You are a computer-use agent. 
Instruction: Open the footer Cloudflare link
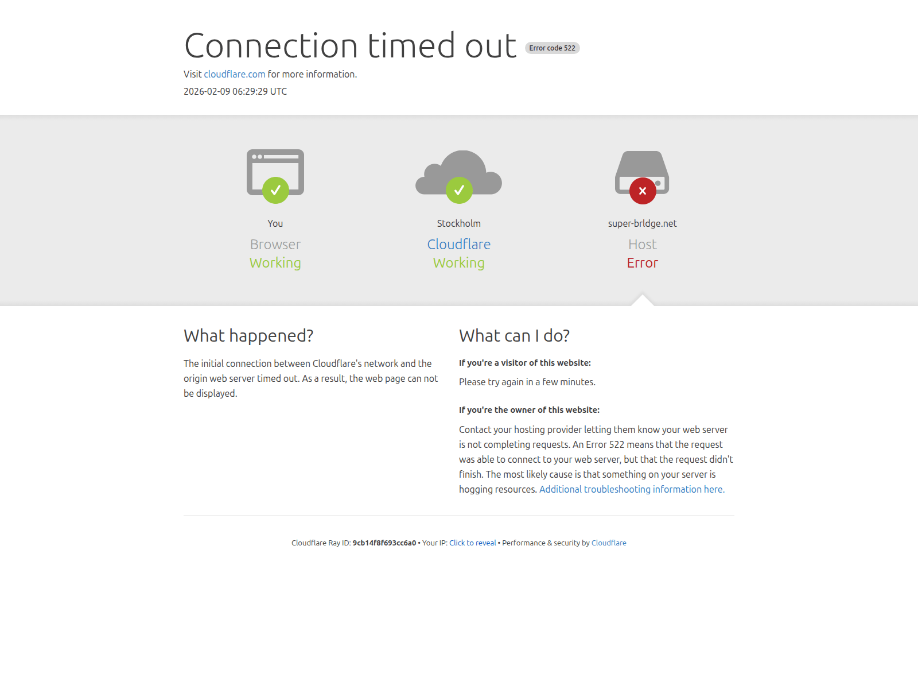[x=609, y=543]
